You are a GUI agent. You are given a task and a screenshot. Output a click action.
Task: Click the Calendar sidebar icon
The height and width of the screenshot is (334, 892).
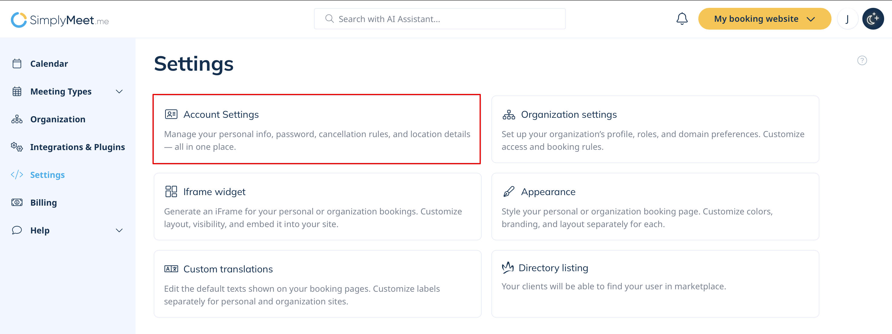point(17,64)
